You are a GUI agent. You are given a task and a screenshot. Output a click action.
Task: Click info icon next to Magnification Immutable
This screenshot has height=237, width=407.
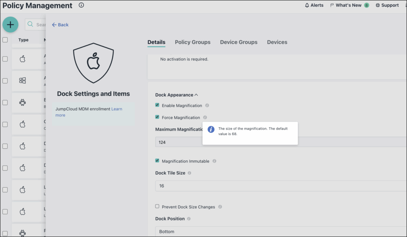tap(214, 161)
